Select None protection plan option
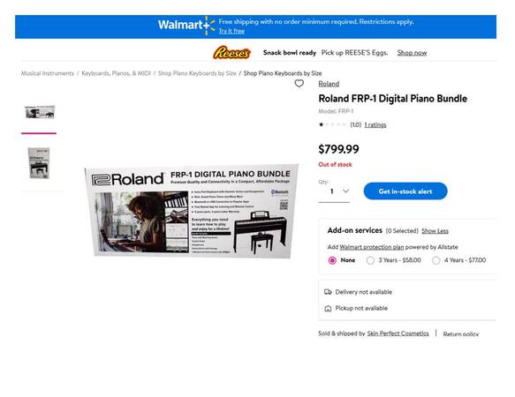The width and height of the screenshot is (515, 397). (332, 260)
